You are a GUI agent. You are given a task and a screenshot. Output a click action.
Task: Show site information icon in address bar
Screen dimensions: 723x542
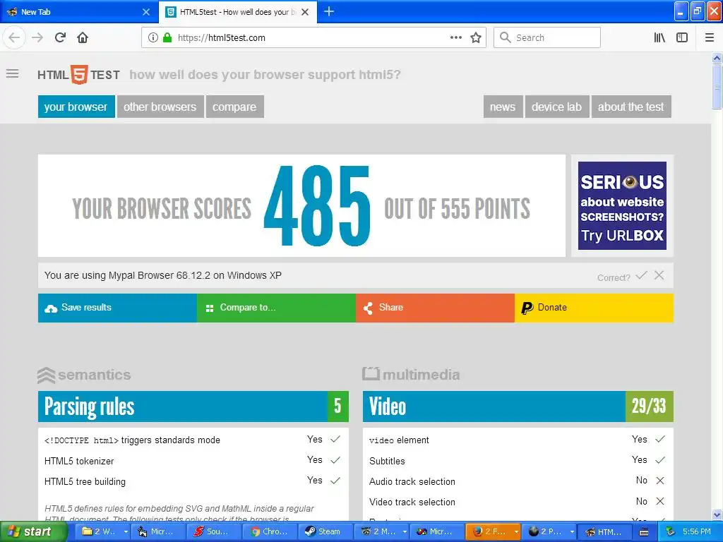tap(153, 38)
